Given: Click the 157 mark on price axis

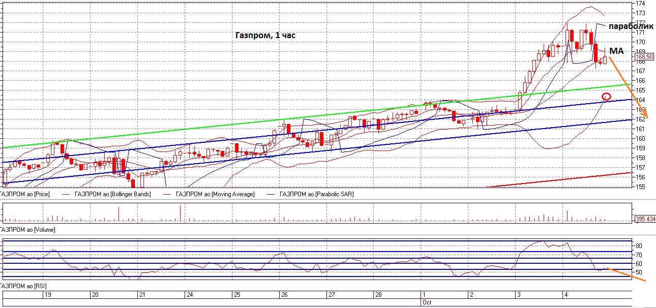Looking at the screenshot, I should click(x=640, y=167).
